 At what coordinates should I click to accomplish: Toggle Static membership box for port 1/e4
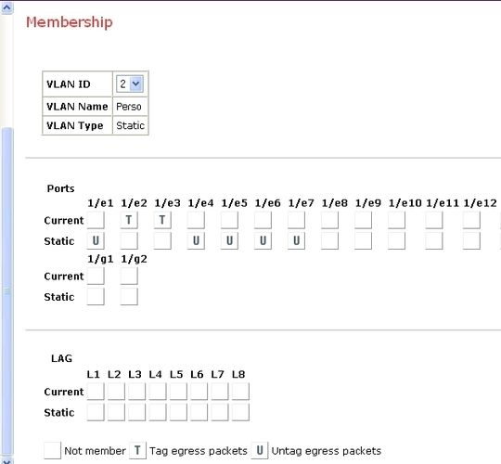[196, 240]
